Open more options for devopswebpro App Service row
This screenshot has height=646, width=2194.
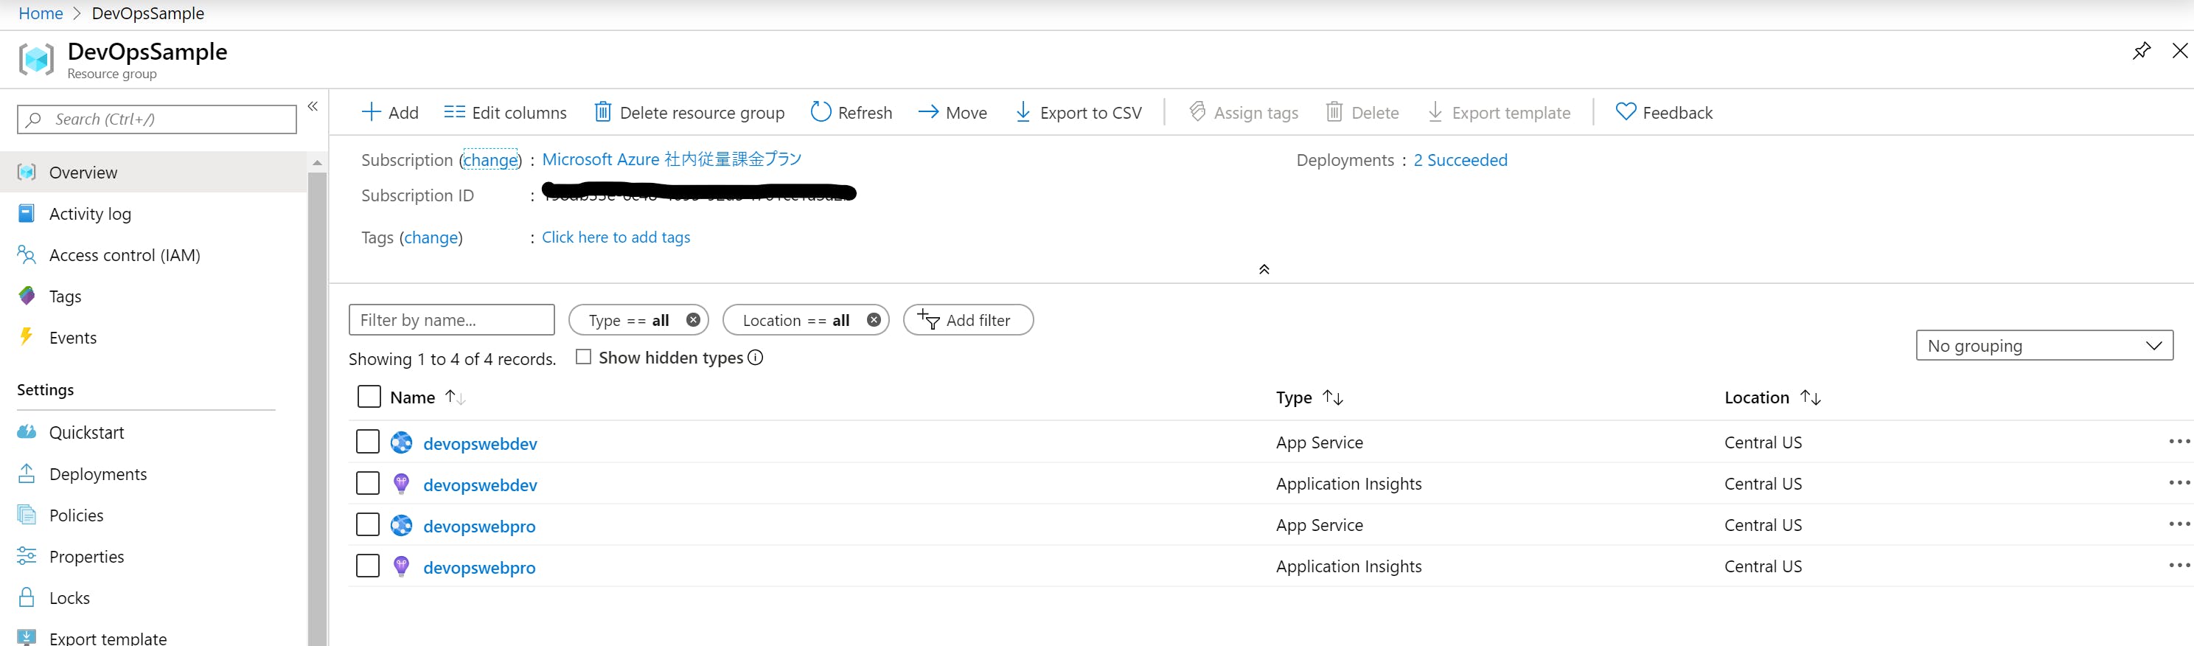point(2179,524)
